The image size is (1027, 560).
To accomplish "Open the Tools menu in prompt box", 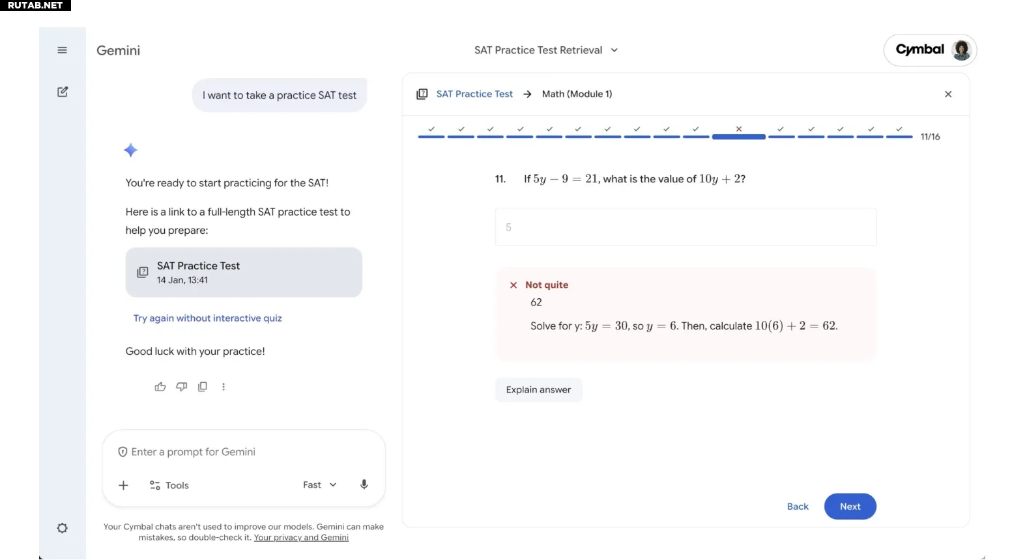I will pos(169,485).
